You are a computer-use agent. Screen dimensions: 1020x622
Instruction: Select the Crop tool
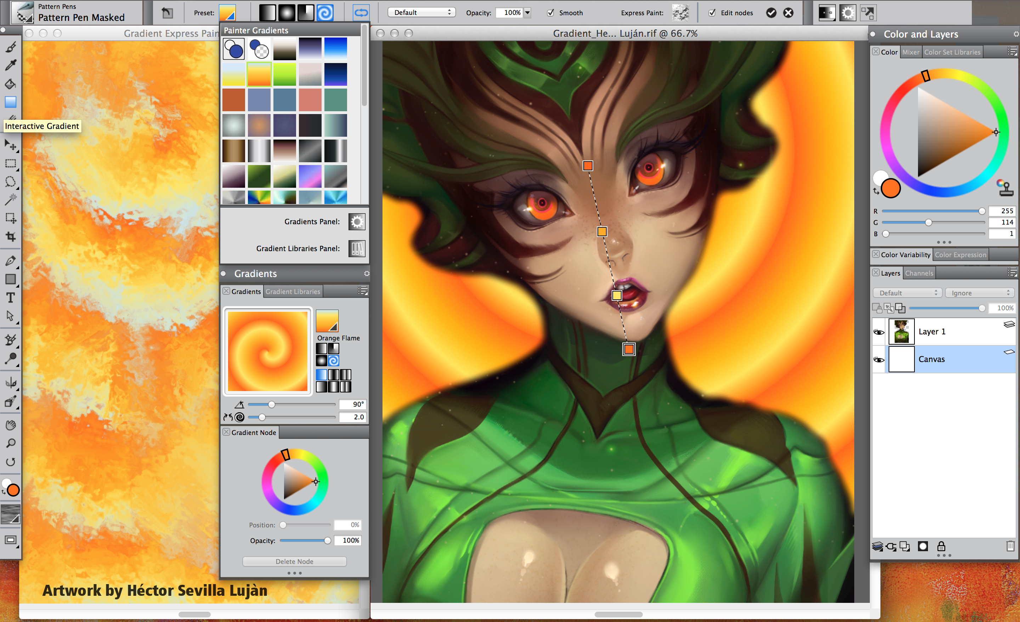coord(10,237)
